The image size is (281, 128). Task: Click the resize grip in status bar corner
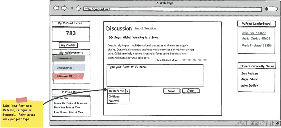pos(278,123)
